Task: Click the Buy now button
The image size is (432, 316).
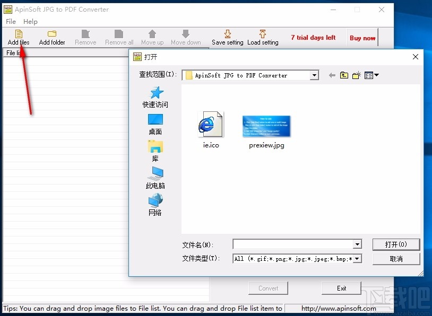Action: (x=362, y=38)
